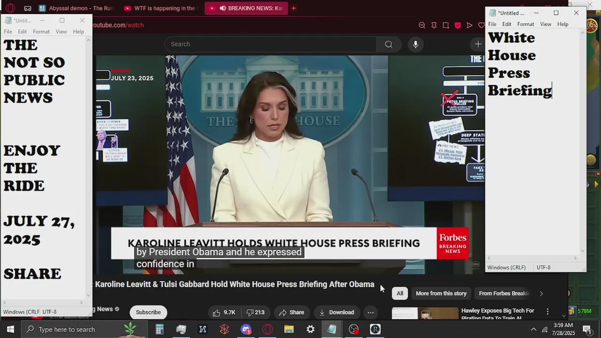Click the video player to pause
The width and height of the screenshot is (601, 338).
(290, 164)
